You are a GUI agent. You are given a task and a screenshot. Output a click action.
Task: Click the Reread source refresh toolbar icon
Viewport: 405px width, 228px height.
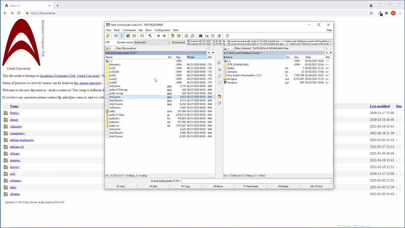coord(108,36)
